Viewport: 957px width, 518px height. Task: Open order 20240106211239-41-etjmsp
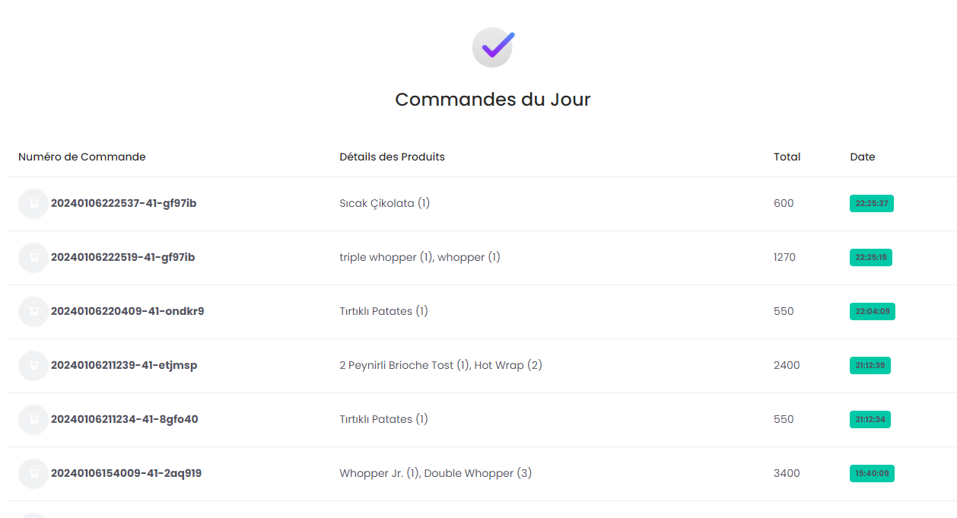coord(124,365)
